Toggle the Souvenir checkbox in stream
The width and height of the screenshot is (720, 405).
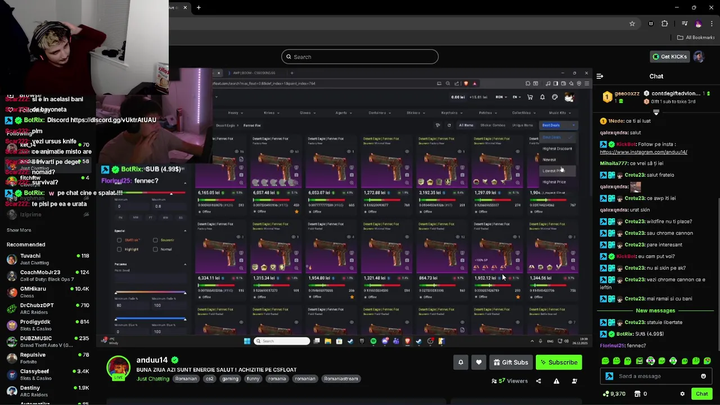pyautogui.click(x=155, y=240)
